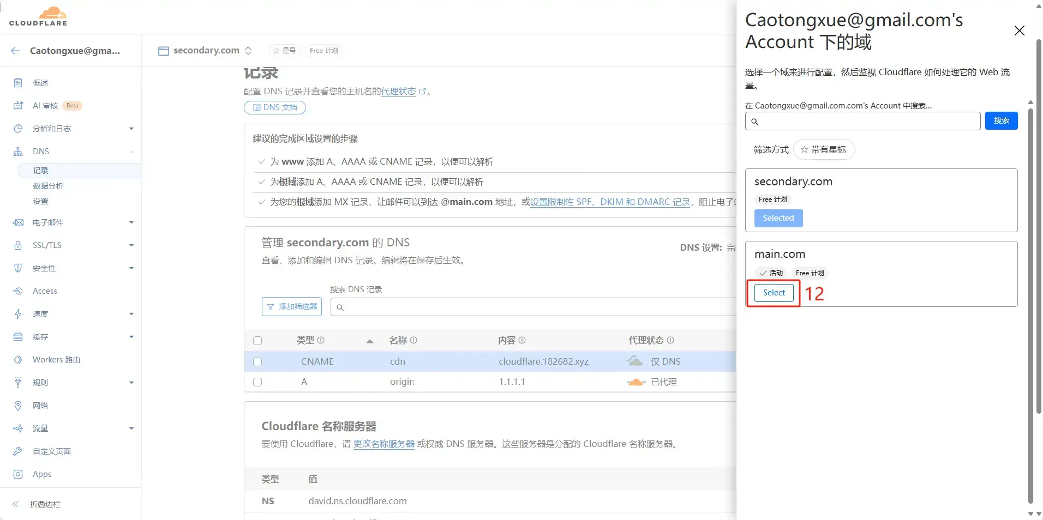Image resolution: width=1043 pixels, height=520 pixels.
Task: Click the 网络 location pin icon
Action: [18, 406]
